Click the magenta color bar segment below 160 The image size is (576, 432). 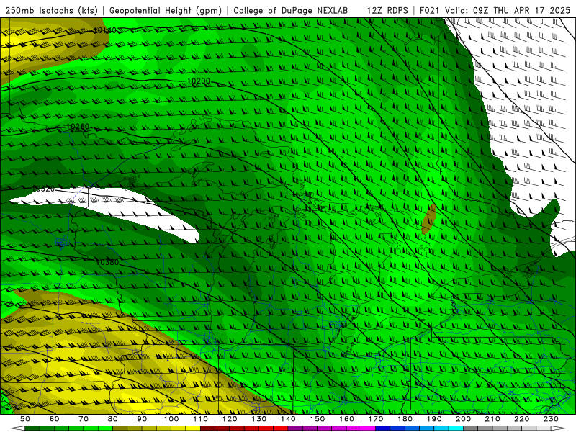354,428
